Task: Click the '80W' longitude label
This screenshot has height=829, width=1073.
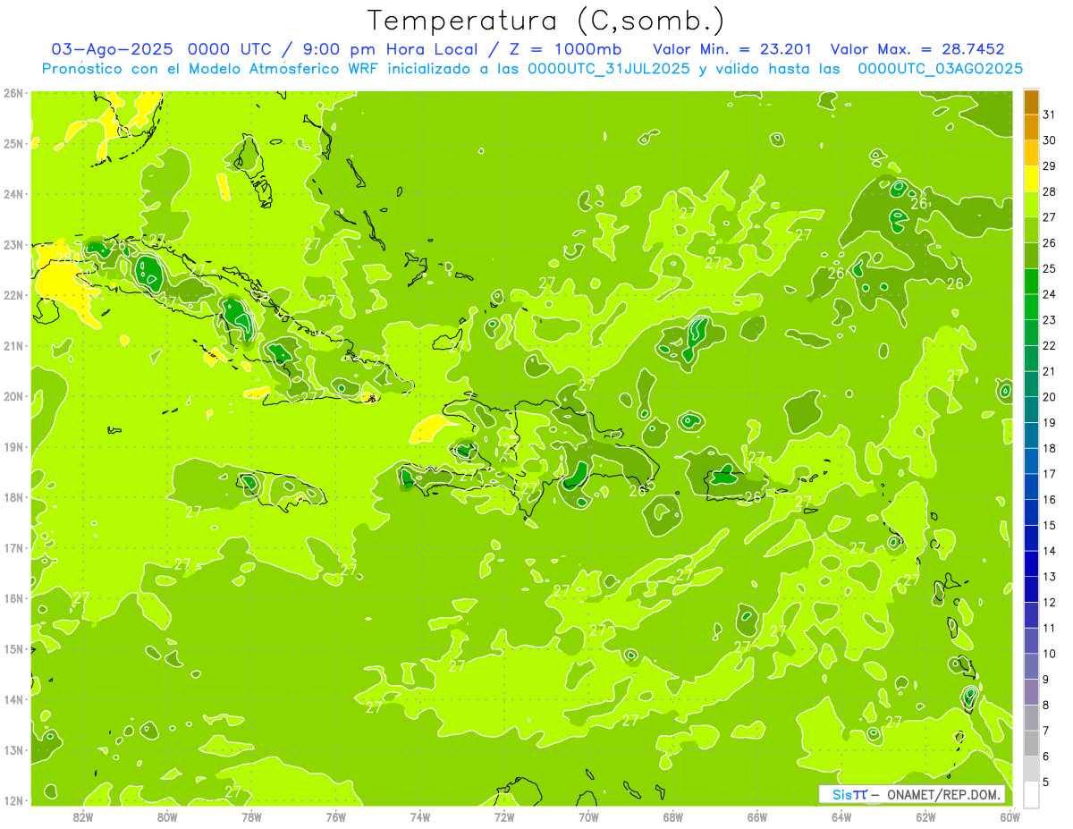Action: (x=167, y=816)
